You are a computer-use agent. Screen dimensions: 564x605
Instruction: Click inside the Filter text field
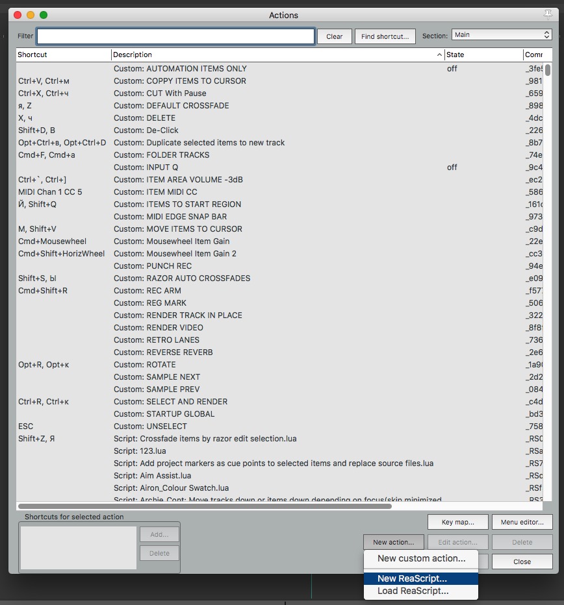176,36
